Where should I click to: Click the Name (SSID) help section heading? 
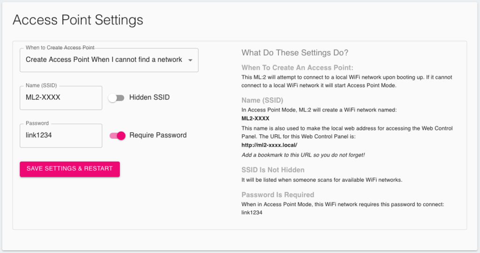click(262, 100)
